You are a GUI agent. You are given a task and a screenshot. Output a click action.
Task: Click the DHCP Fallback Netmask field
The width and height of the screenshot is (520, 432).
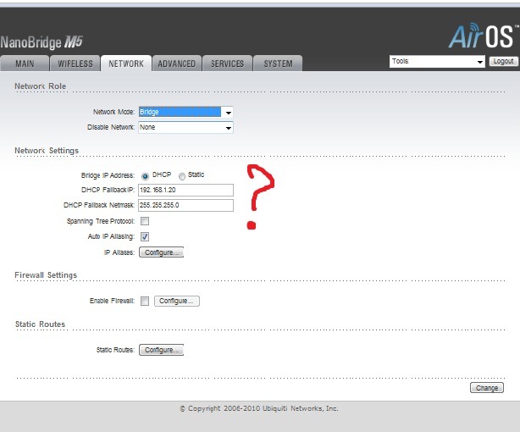185,205
